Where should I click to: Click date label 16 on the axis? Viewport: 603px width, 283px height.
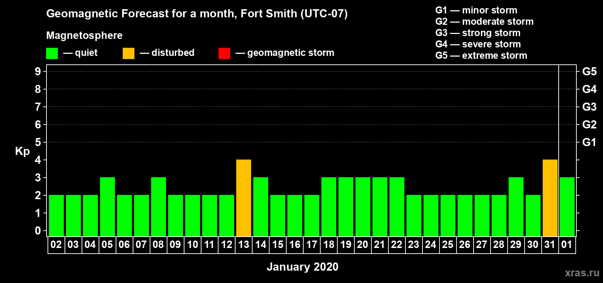294,244
